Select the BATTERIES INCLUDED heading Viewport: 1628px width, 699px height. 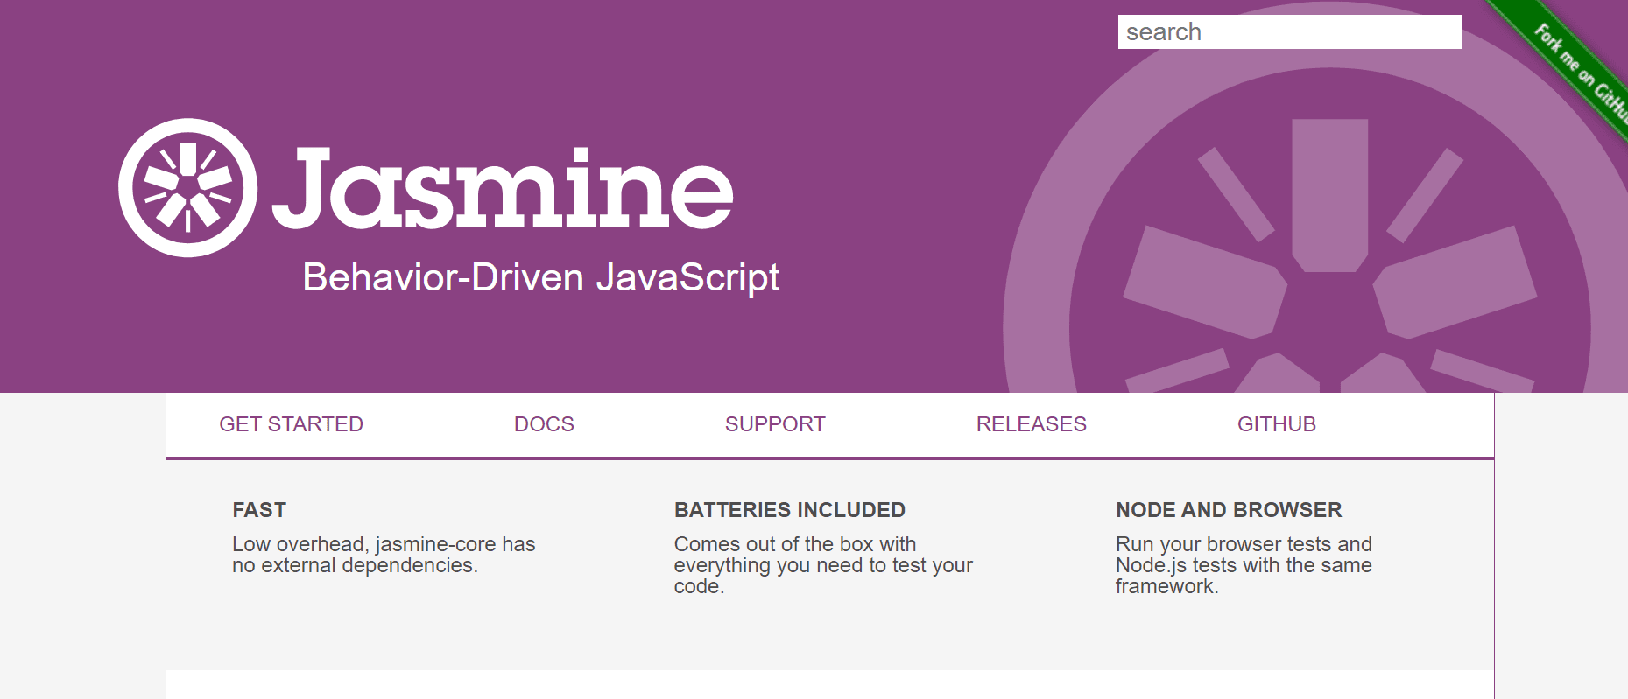[x=789, y=510]
